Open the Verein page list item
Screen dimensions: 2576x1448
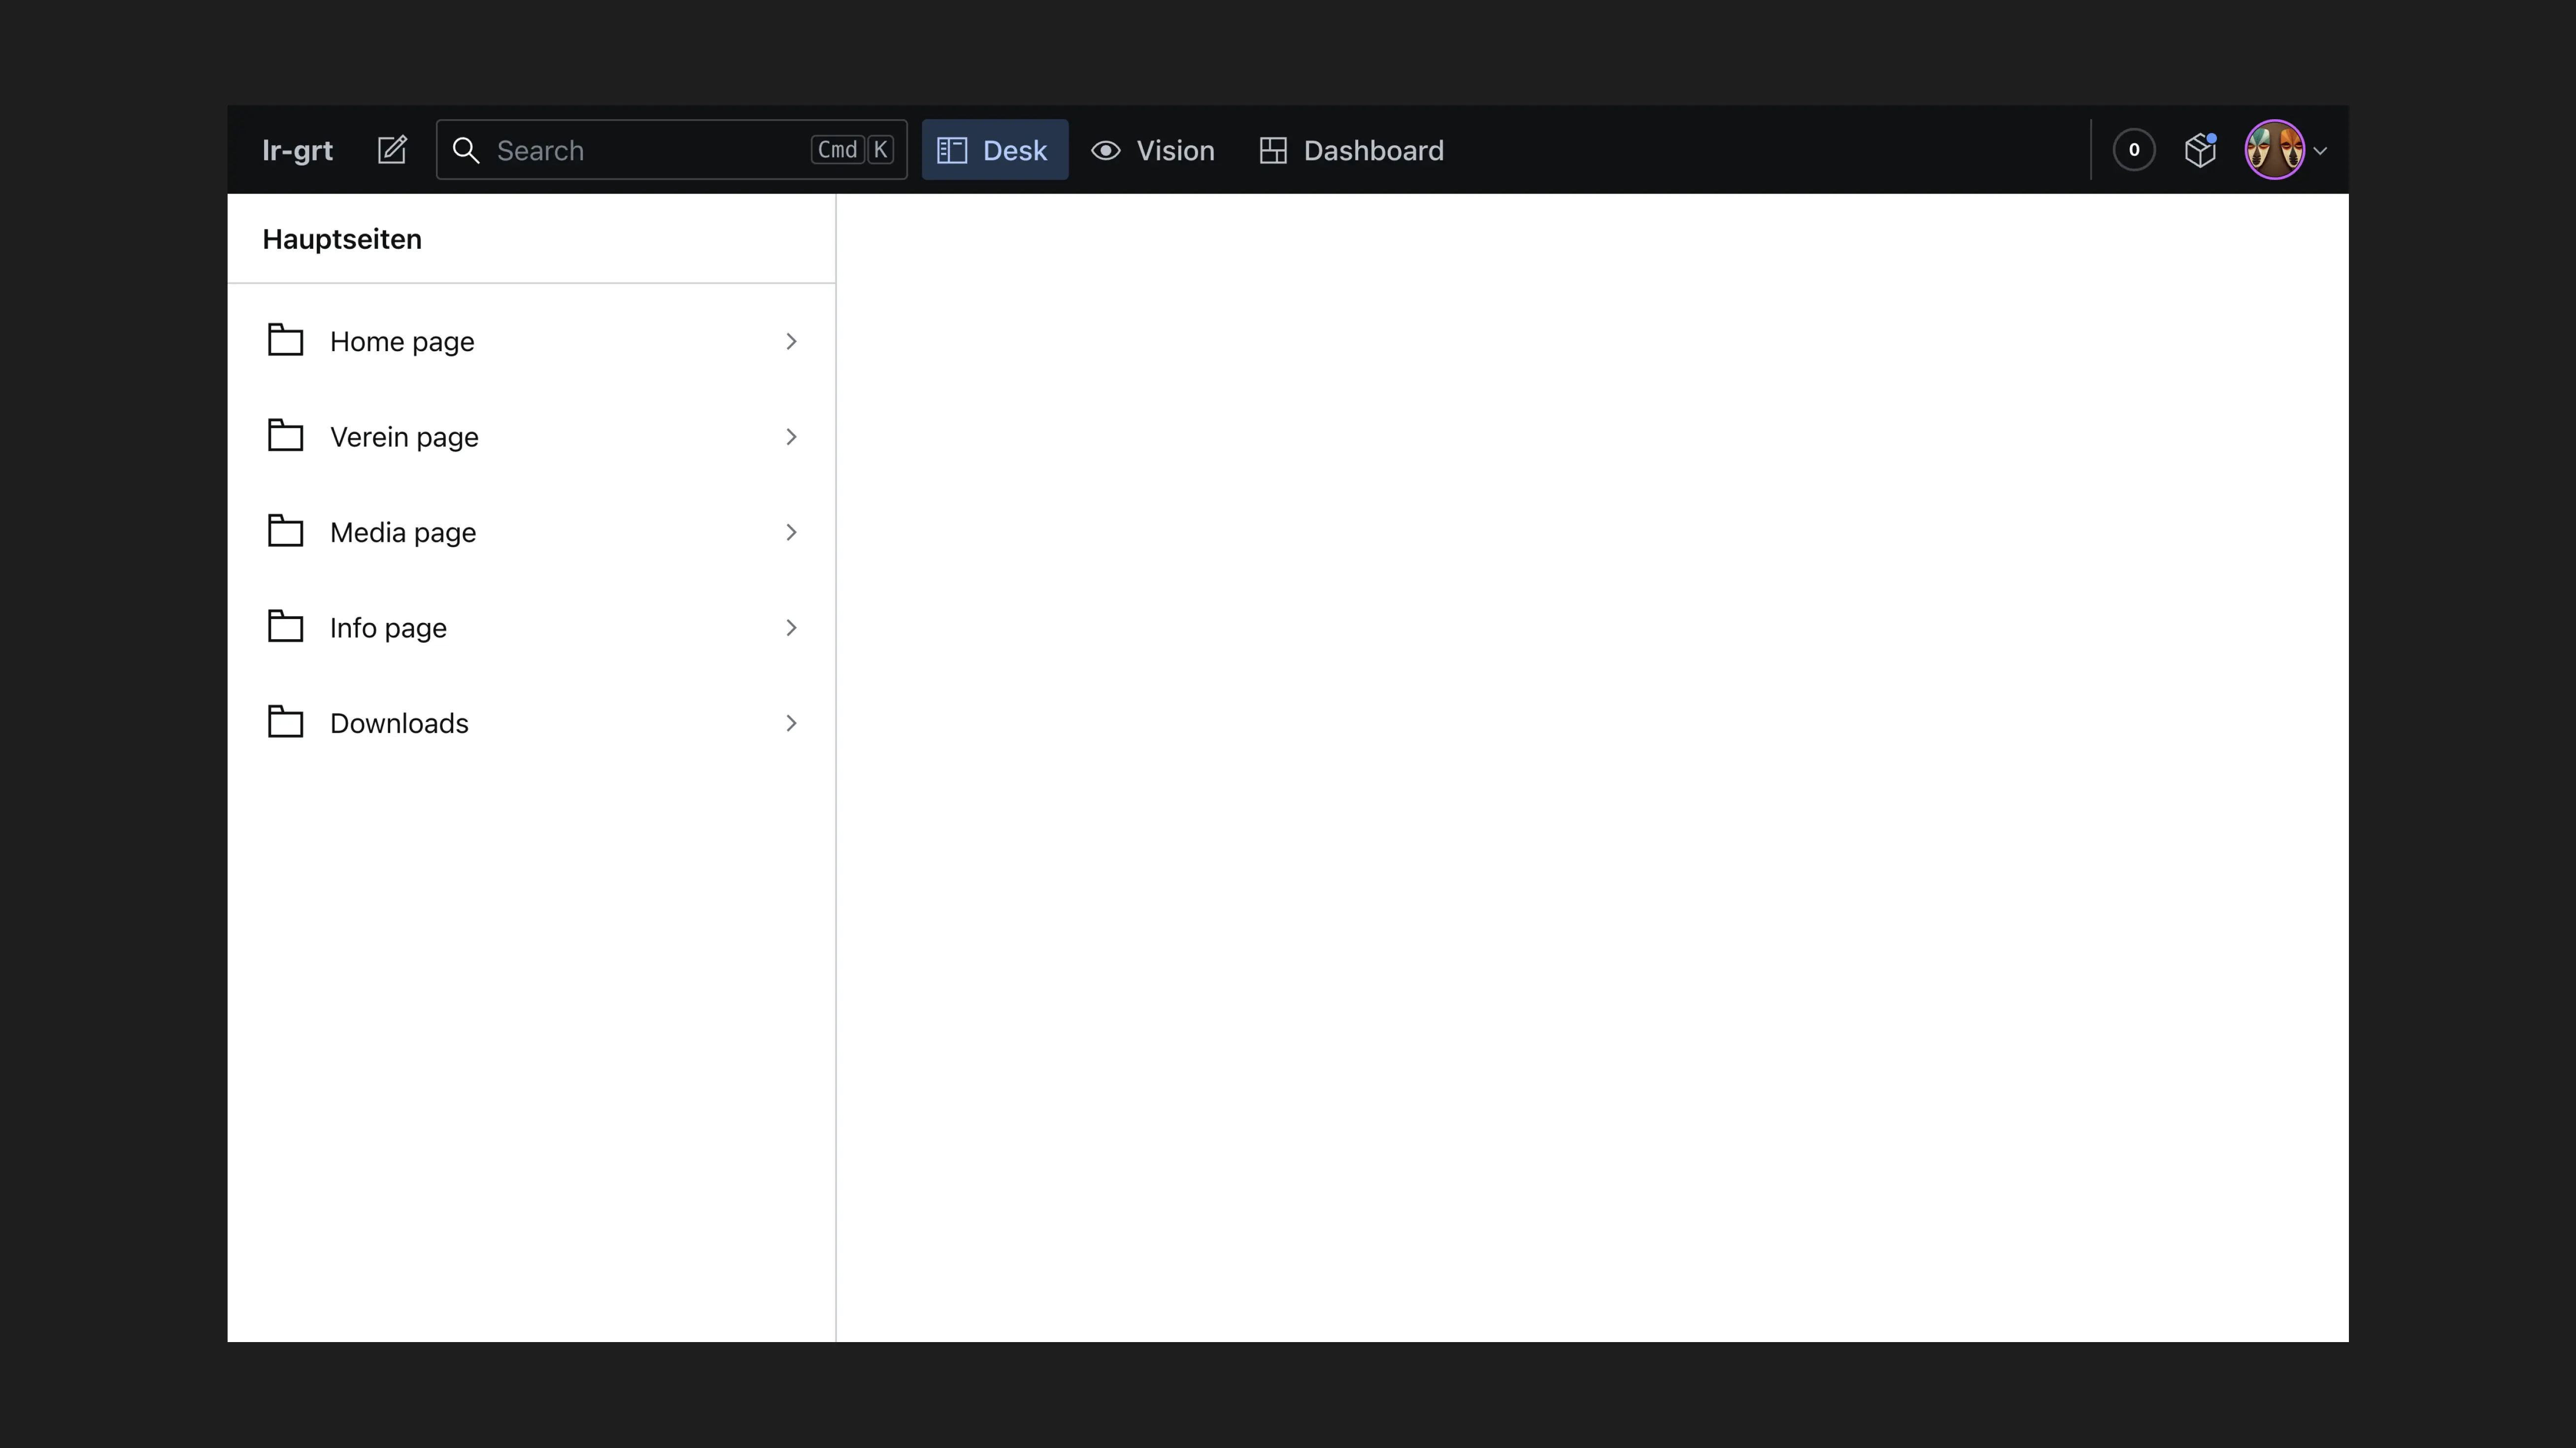point(532,437)
